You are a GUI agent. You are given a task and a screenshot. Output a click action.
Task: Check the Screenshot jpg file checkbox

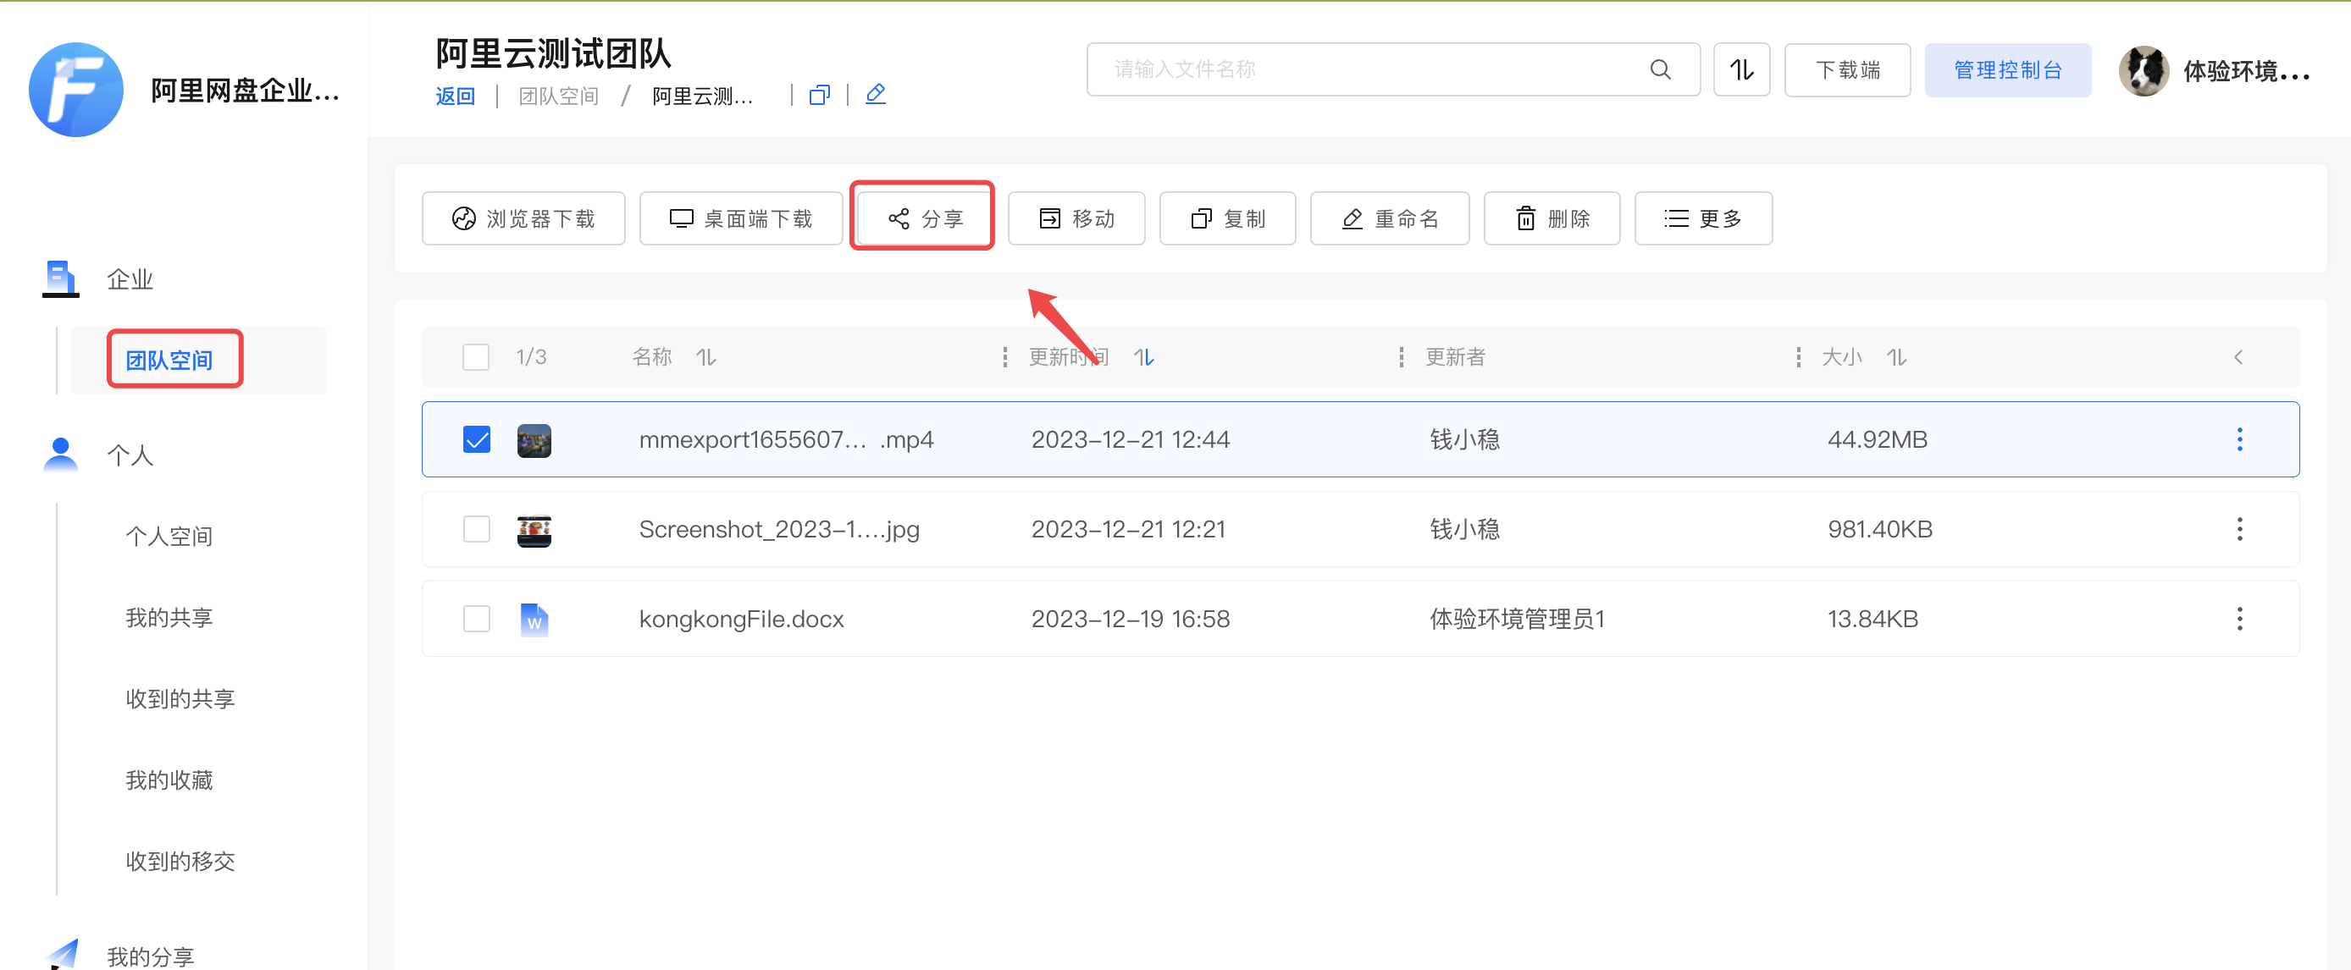[477, 529]
